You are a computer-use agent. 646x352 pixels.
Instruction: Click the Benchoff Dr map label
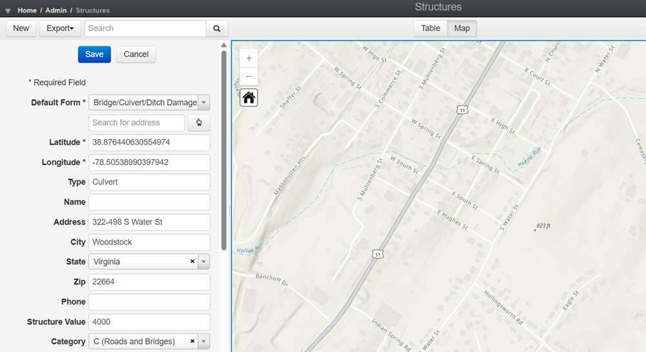(272, 280)
